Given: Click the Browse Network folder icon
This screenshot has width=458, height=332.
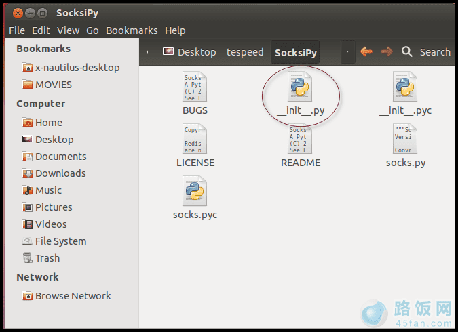Looking at the screenshot, I should pos(27,296).
